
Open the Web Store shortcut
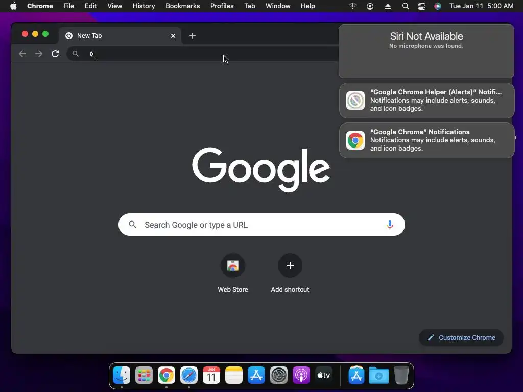233,265
